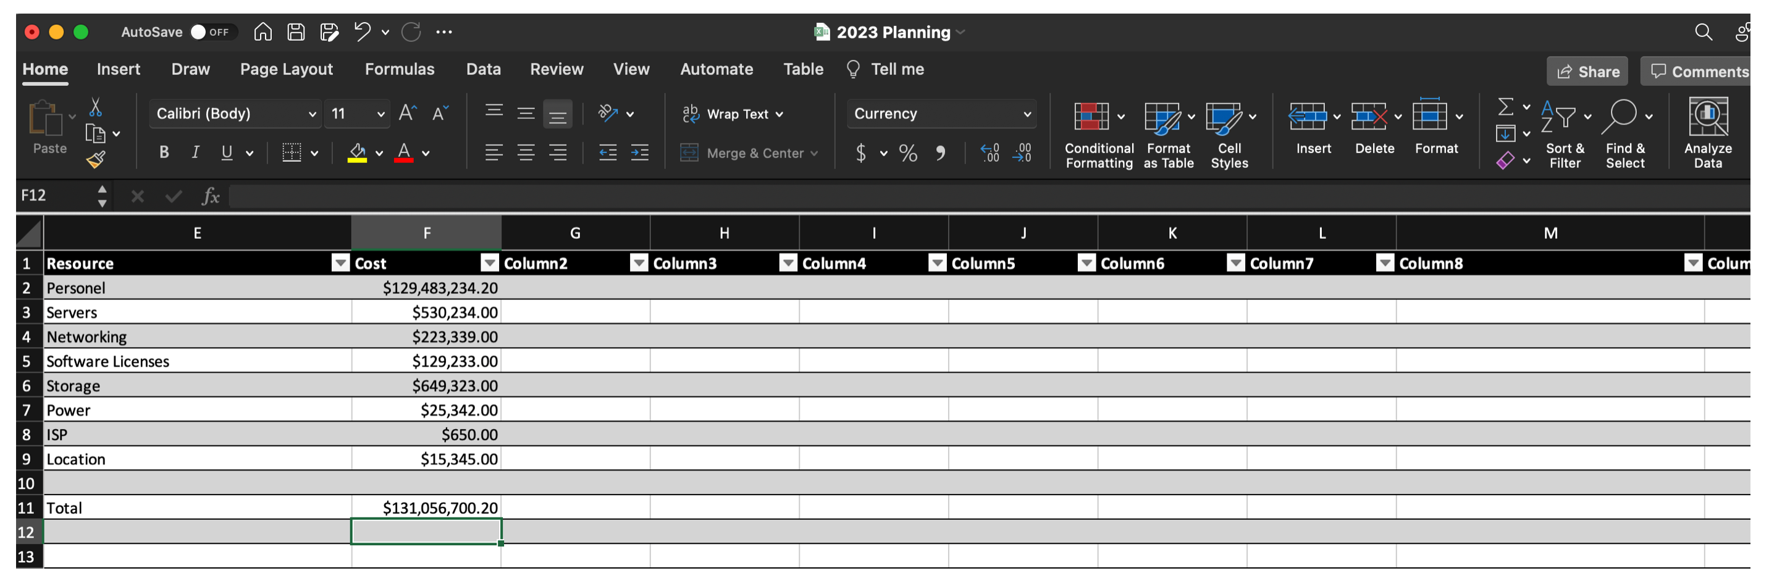Open Analyze Data

1707,133
